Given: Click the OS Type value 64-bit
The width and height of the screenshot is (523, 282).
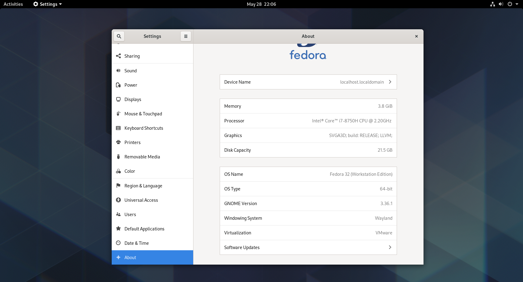Looking at the screenshot, I should pyautogui.click(x=386, y=189).
